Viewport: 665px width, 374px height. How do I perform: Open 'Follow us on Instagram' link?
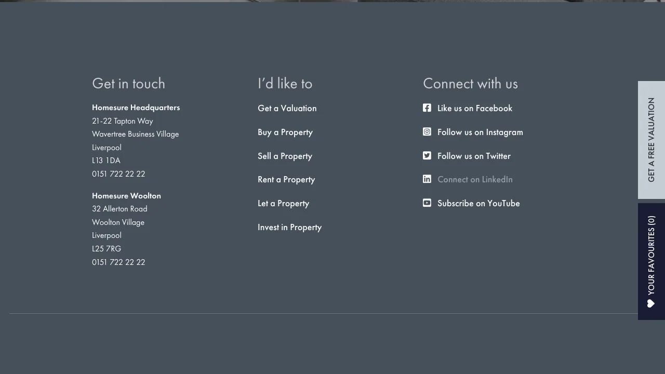click(x=480, y=132)
